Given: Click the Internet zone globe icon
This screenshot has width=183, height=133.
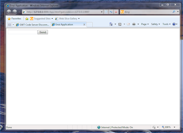Looking at the screenshot, I should click(x=99, y=127).
